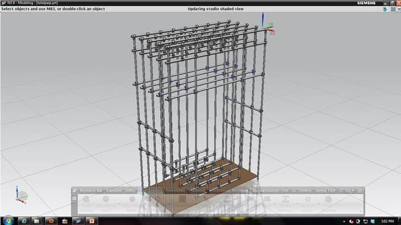Open the Synchronous Modeling tab

pyautogui.click(x=228, y=190)
